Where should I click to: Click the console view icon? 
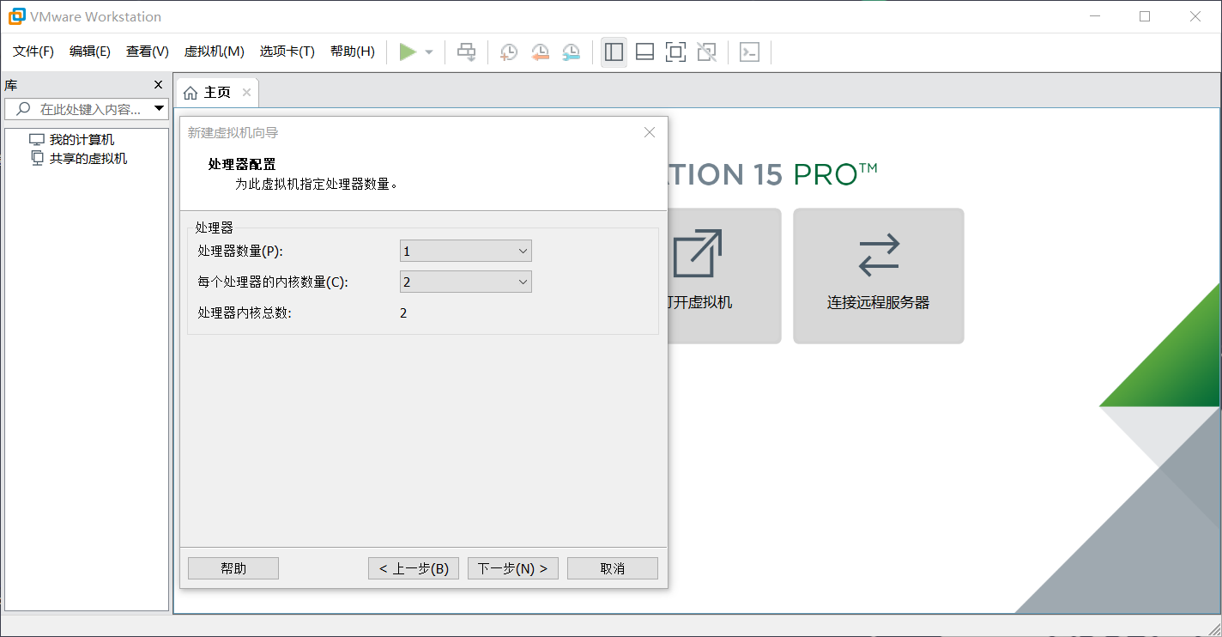749,52
